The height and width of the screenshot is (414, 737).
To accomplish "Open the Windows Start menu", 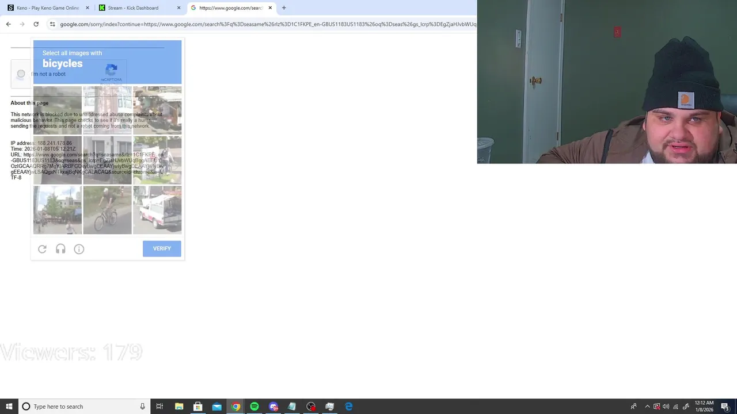I will pos(9,407).
